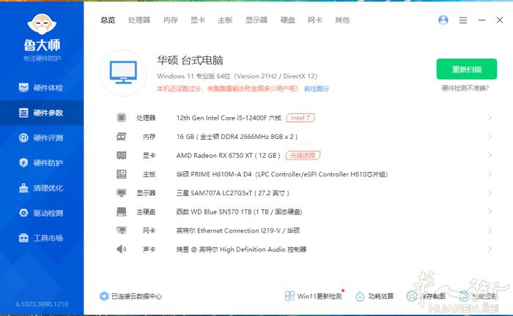
Task: Switch to the 总览 tab
Action: pos(108,20)
